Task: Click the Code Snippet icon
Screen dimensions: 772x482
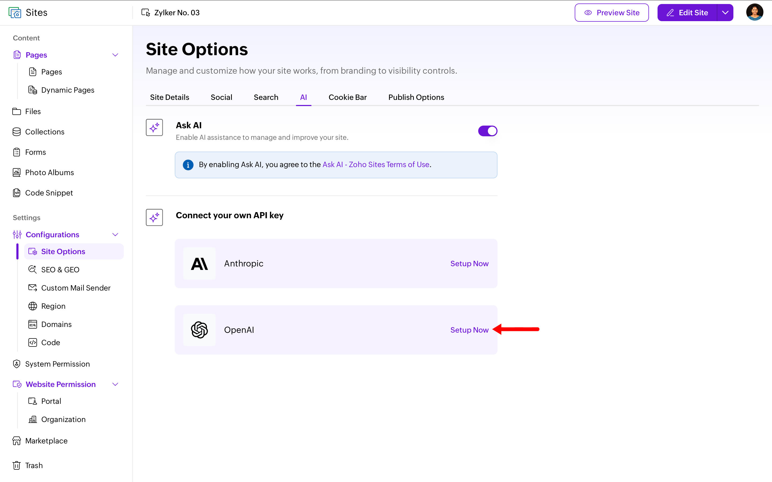Action: pyautogui.click(x=17, y=193)
